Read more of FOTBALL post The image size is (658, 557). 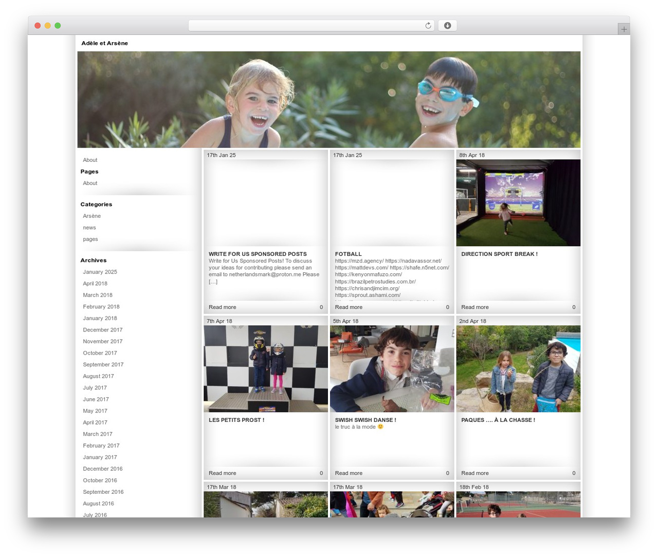tap(349, 307)
